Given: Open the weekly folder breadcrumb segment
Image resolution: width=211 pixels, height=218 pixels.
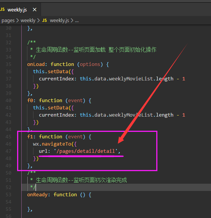Looking at the screenshot, I should [x=28, y=21].
